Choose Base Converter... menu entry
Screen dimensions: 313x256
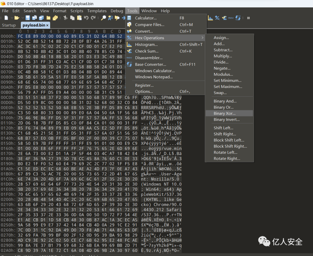point(165,64)
